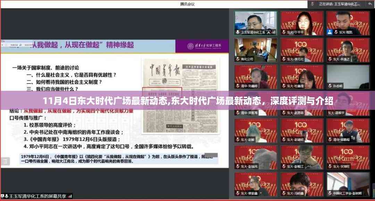
Task: Select the 东大-李元社 participant video
Action: 302,50
